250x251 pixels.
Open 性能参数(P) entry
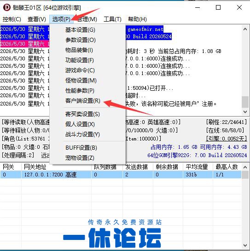click(x=87, y=91)
